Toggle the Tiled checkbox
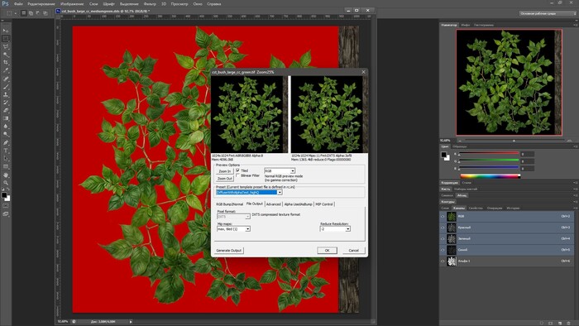 point(238,170)
